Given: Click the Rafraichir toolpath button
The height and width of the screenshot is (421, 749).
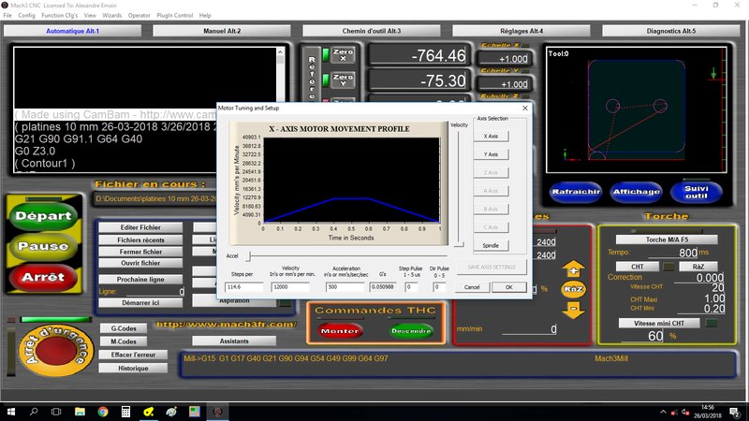Looking at the screenshot, I should tap(576, 192).
